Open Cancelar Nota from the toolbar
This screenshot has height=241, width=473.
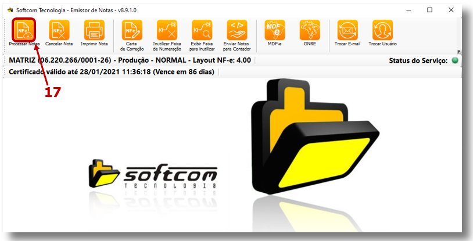coord(59,29)
